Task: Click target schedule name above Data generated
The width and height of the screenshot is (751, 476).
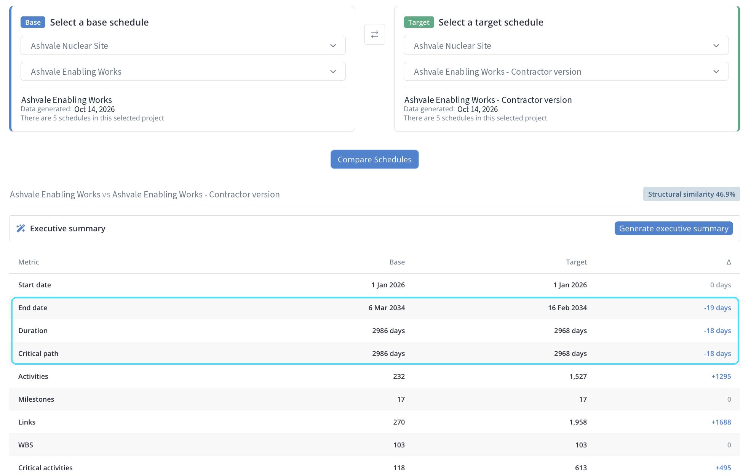Action: pyautogui.click(x=488, y=100)
